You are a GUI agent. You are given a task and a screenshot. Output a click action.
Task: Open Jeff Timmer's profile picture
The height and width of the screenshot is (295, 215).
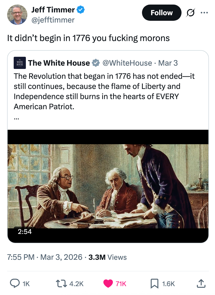17,14
